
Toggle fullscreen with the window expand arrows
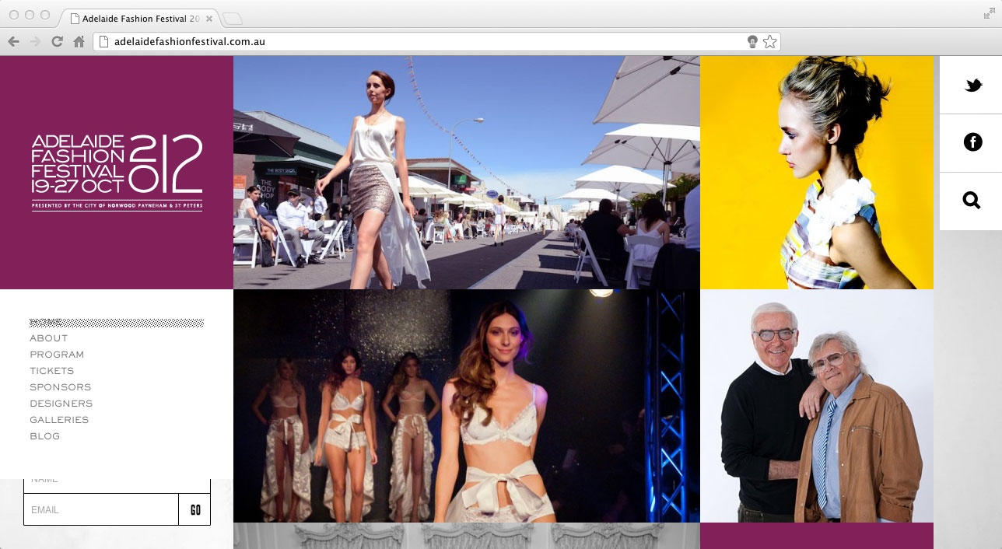[990, 14]
